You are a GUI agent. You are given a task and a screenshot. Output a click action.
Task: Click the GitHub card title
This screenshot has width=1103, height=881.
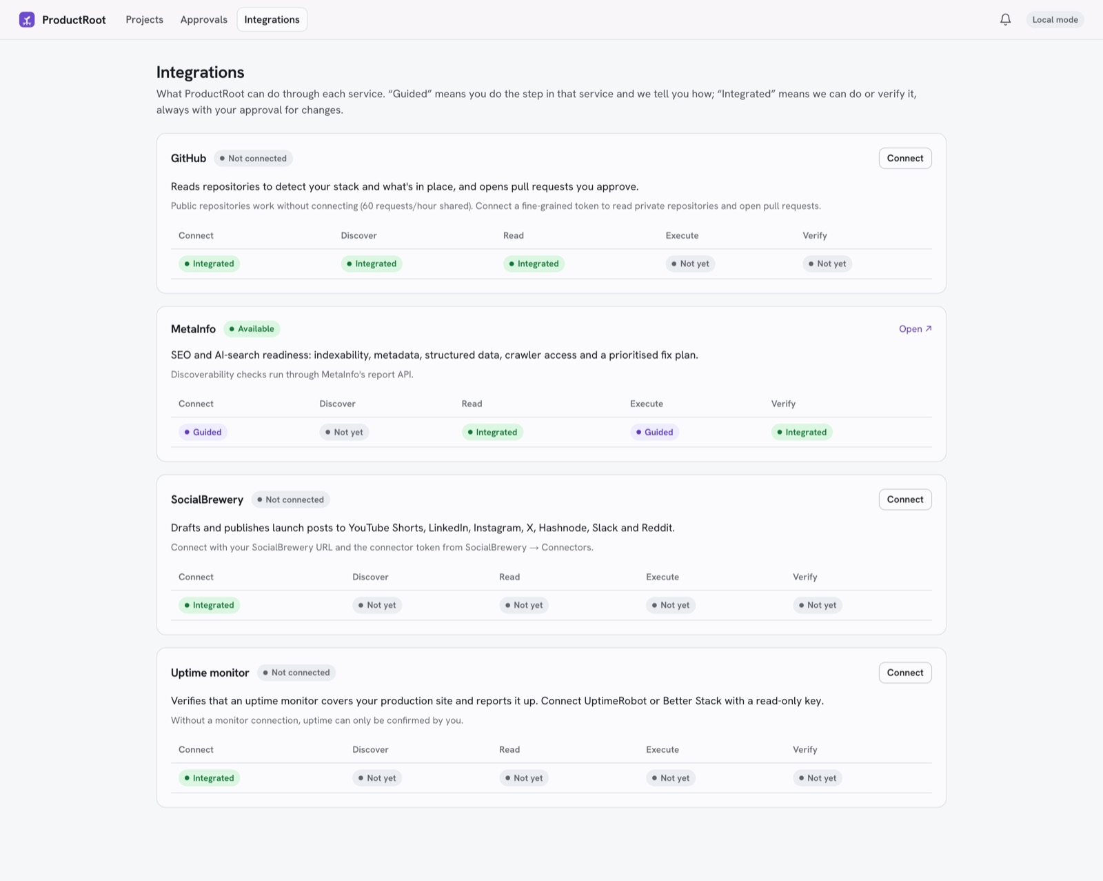188,159
